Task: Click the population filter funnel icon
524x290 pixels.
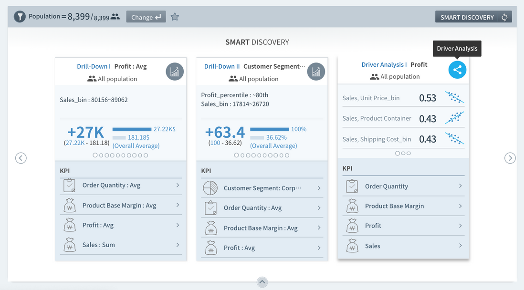Action: 20,16
